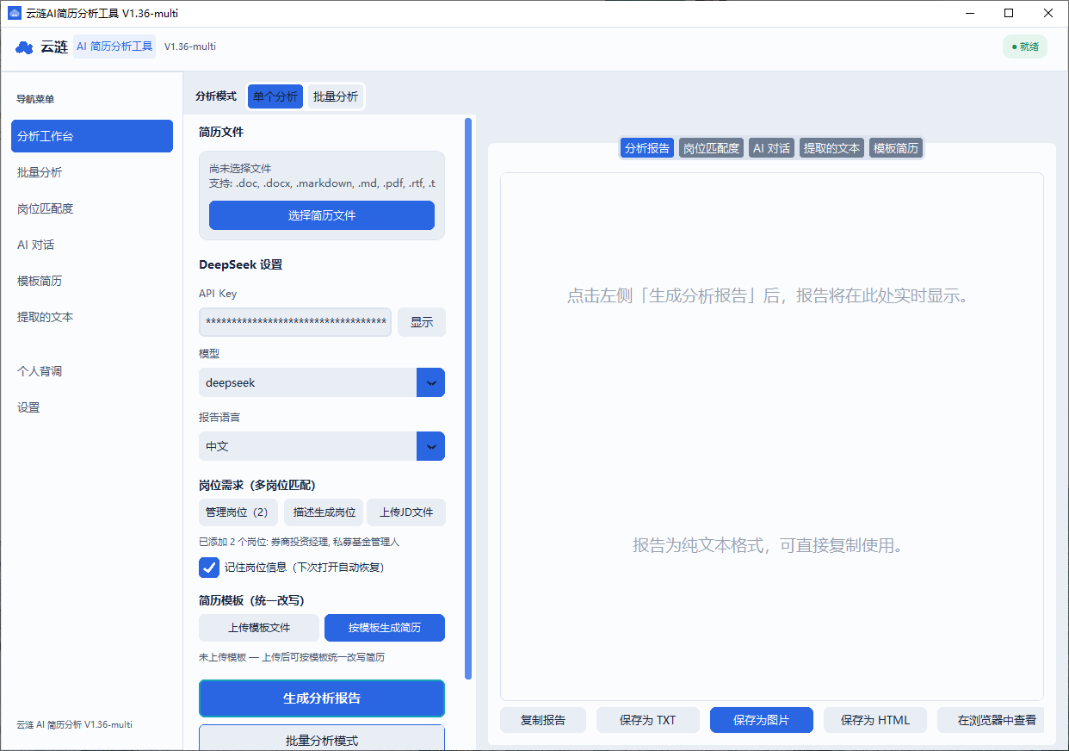Switch to 提取的文本 tab in report panel
This screenshot has height=751, width=1069.
tap(831, 148)
